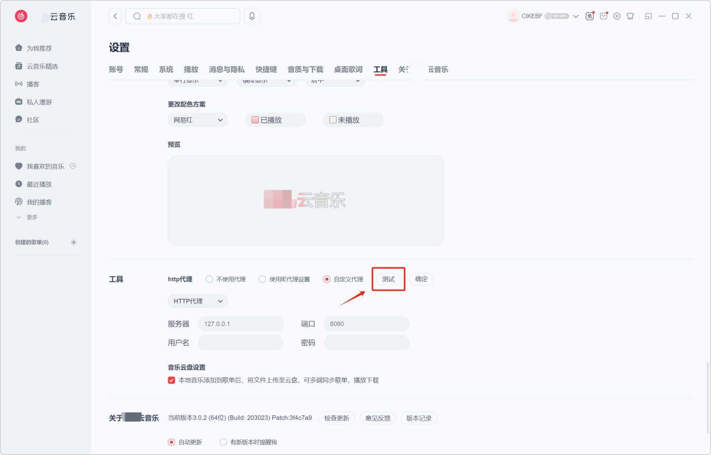Click the hexagon settings icon in title bar
Screen dimensions: 711x455
coord(617,16)
